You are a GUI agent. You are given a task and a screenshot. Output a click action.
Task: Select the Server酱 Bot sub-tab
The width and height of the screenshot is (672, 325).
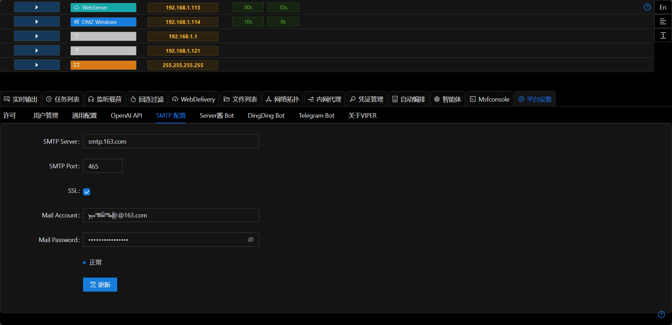(217, 116)
